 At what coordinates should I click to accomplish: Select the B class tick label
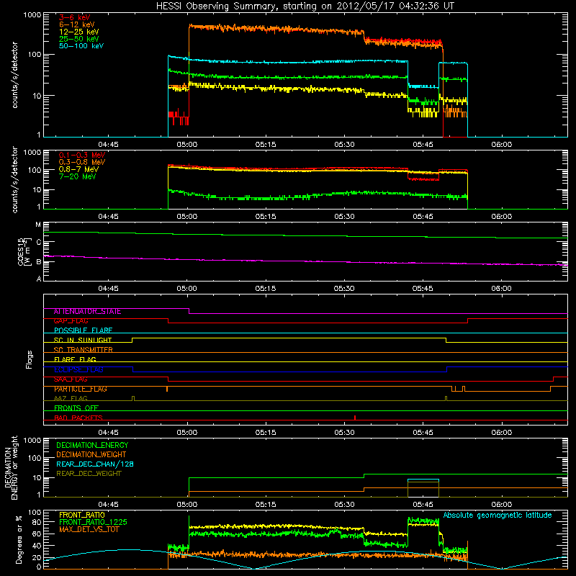[x=39, y=262]
